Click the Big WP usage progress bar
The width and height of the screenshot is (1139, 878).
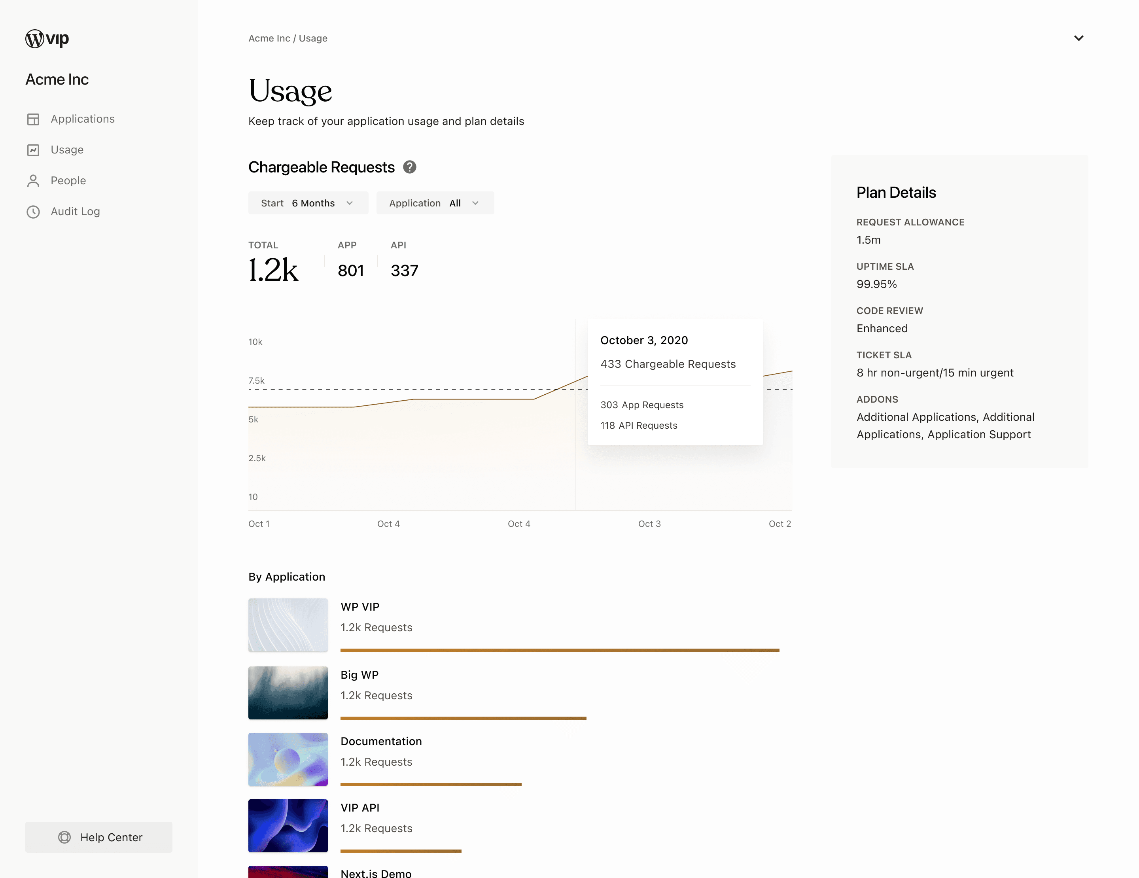coord(463,718)
